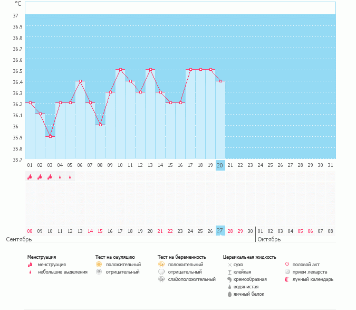Click the прием лекарств medication icon
356x310 pixels.
click(287, 272)
